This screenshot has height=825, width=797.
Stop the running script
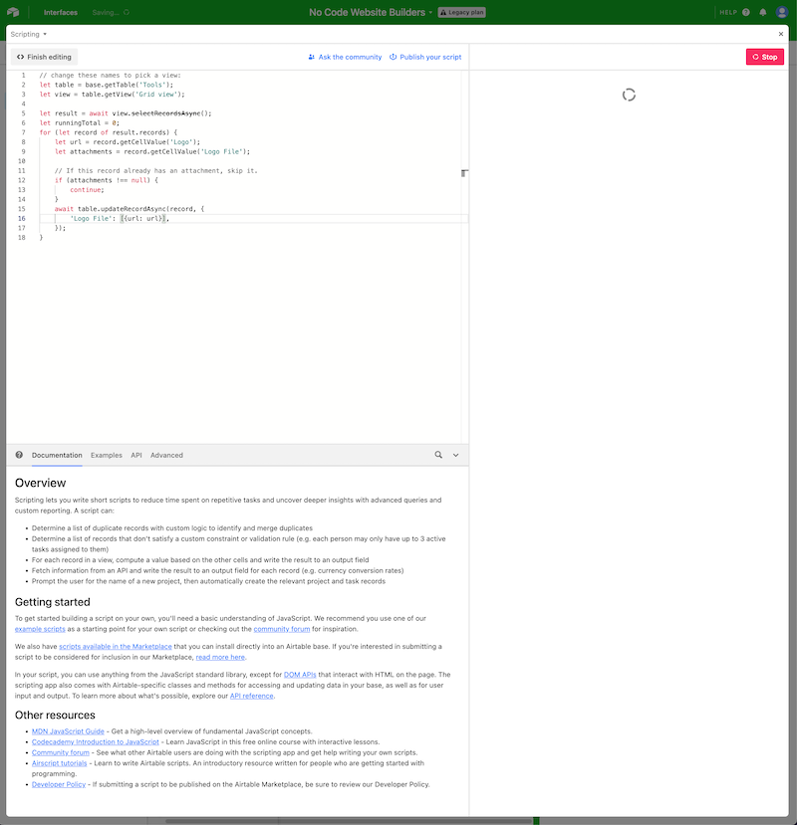coord(764,57)
